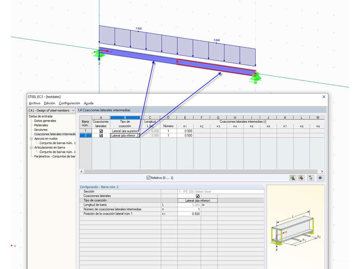This screenshot has width=360, height=269.
Task: Collapse the Apoyos en nudos tree node
Action: click(31, 139)
